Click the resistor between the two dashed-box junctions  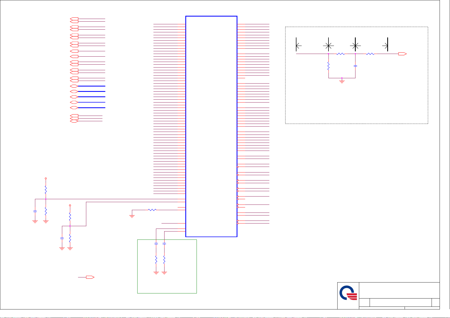point(341,54)
